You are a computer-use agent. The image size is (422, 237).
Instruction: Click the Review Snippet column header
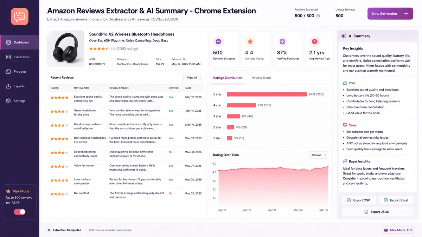(119, 88)
